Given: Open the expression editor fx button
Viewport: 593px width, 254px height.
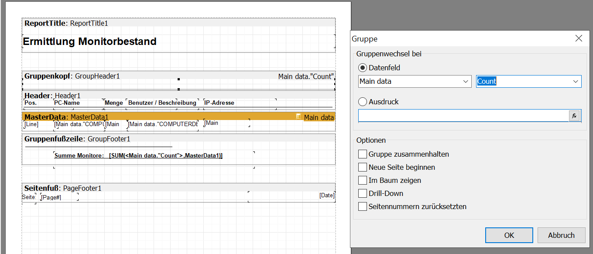Looking at the screenshot, I should 574,116.
